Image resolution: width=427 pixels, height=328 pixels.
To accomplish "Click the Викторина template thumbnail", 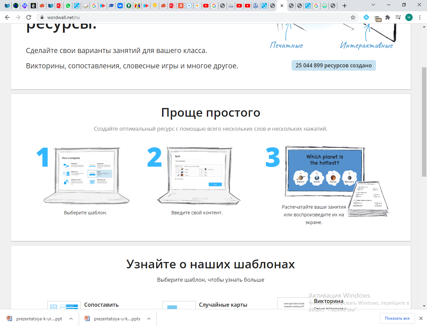I will (294, 303).
